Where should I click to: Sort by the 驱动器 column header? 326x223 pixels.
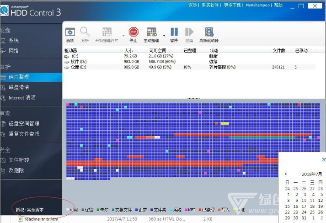[71, 51]
